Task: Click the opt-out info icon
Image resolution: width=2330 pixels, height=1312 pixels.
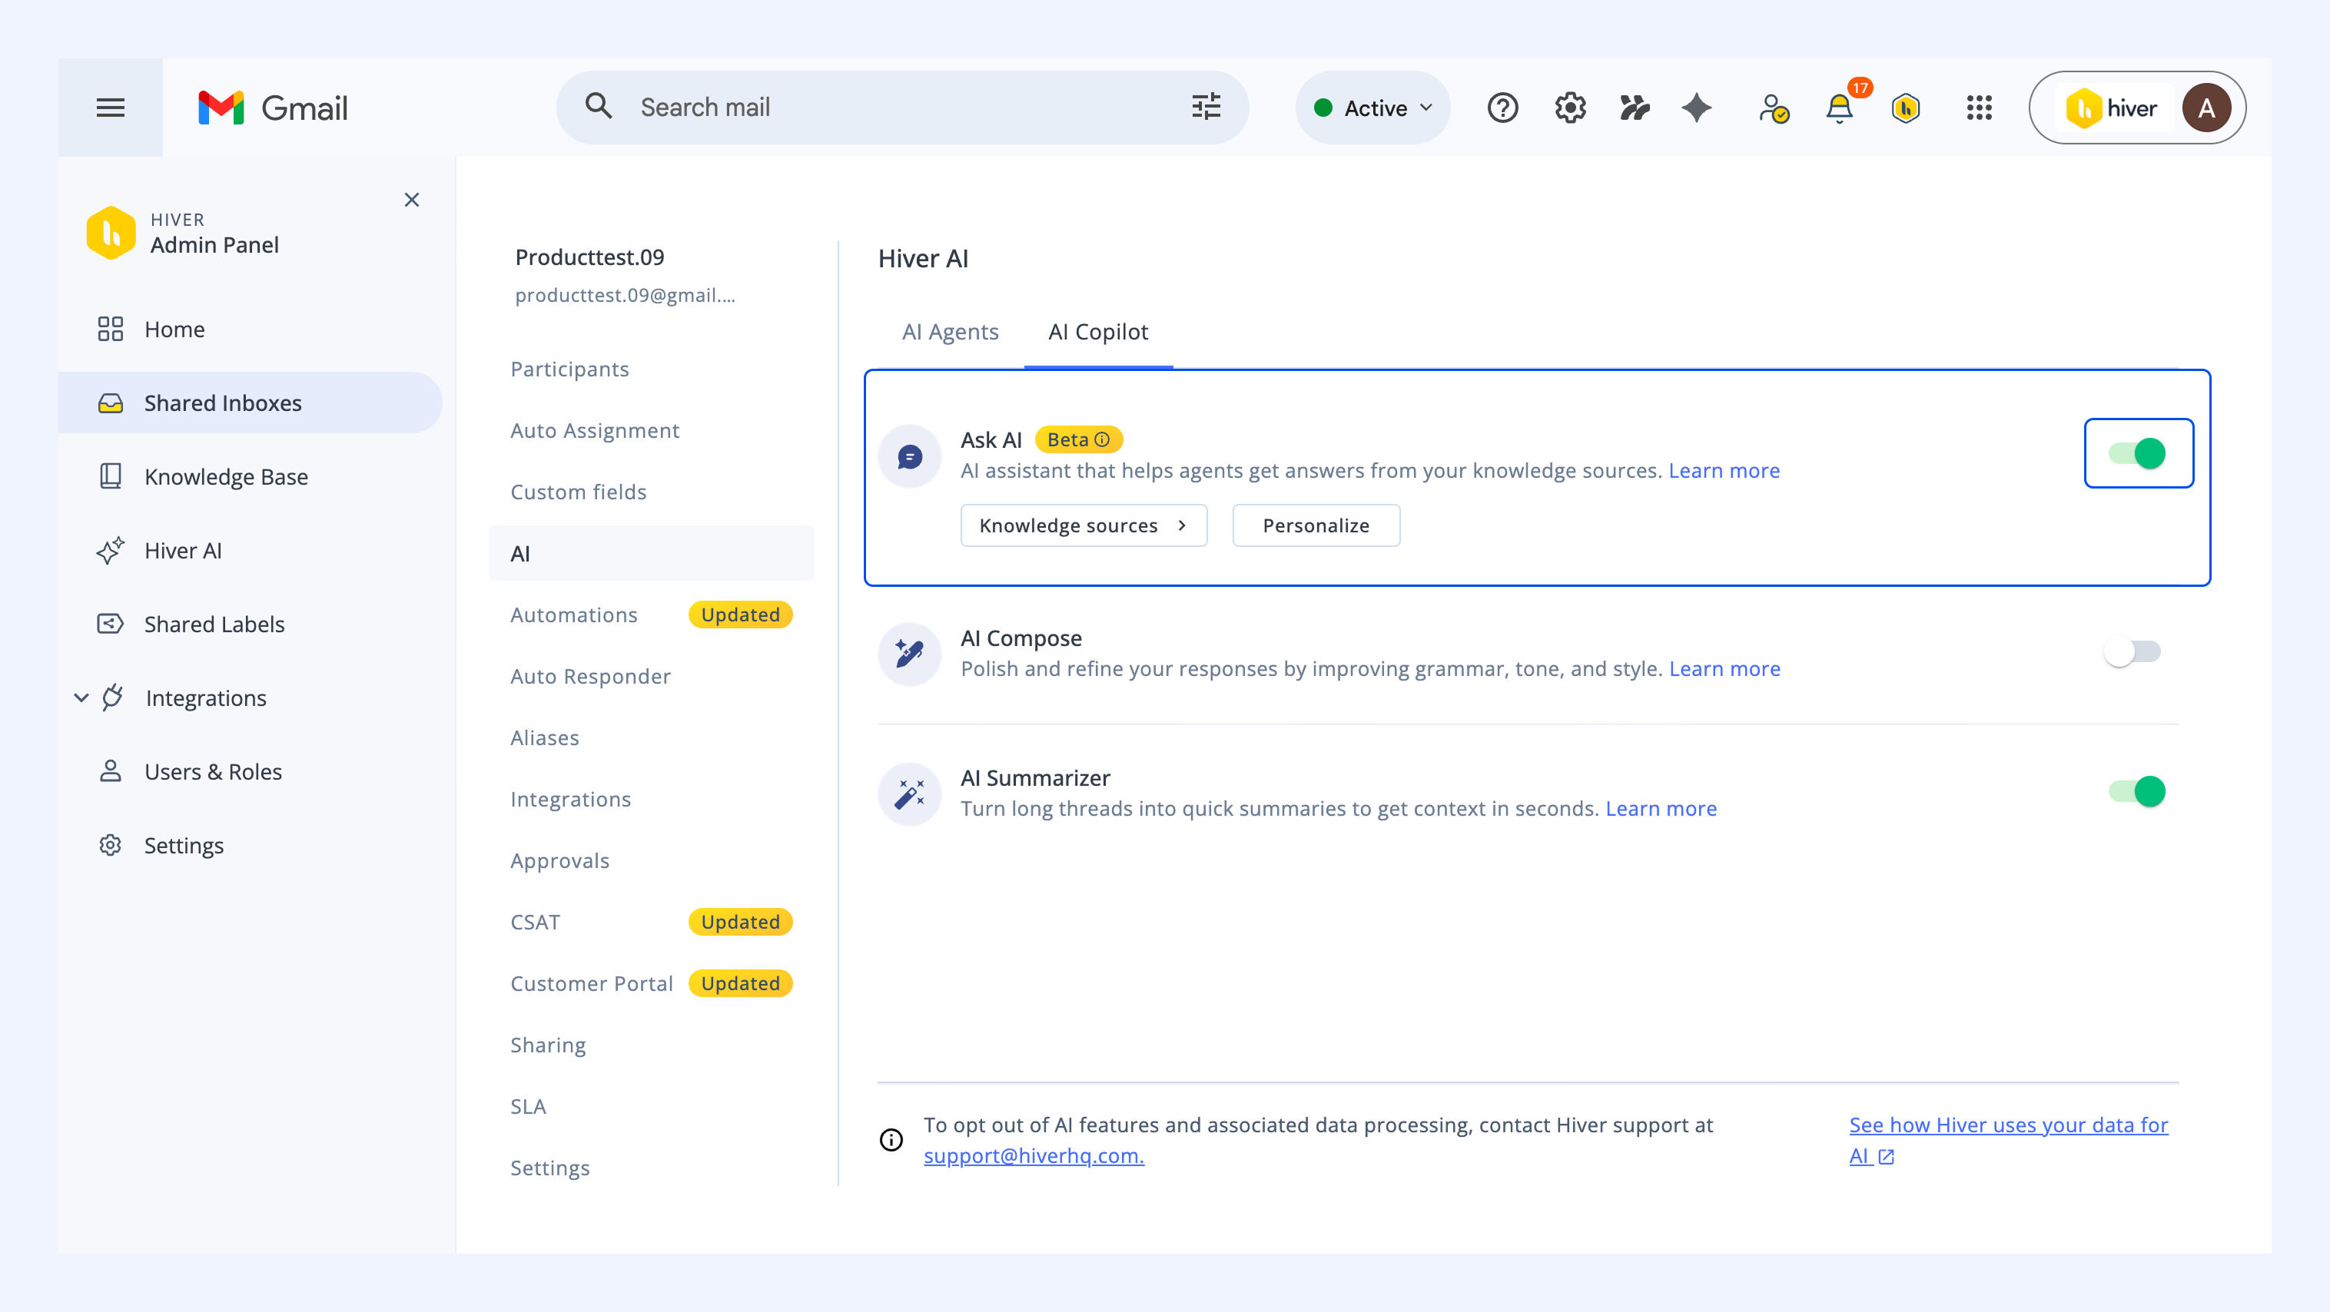Action: [x=891, y=1139]
